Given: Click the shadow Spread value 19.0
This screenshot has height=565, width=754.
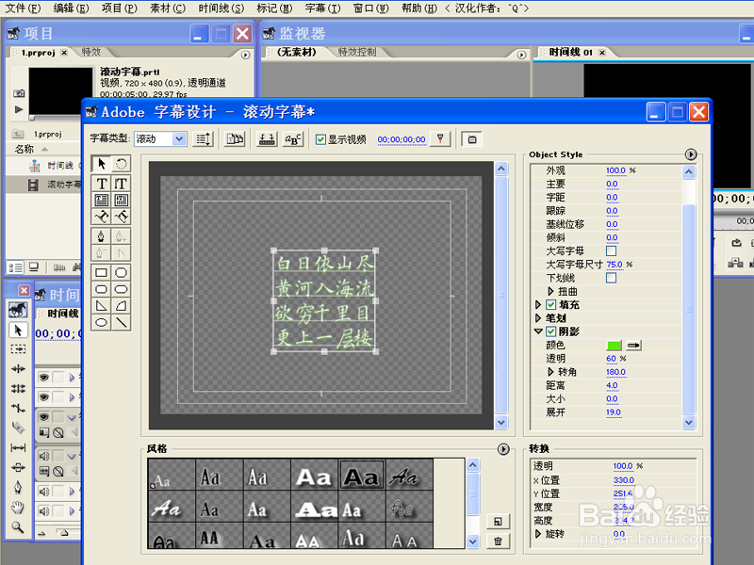Looking at the screenshot, I should tap(614, 412).
